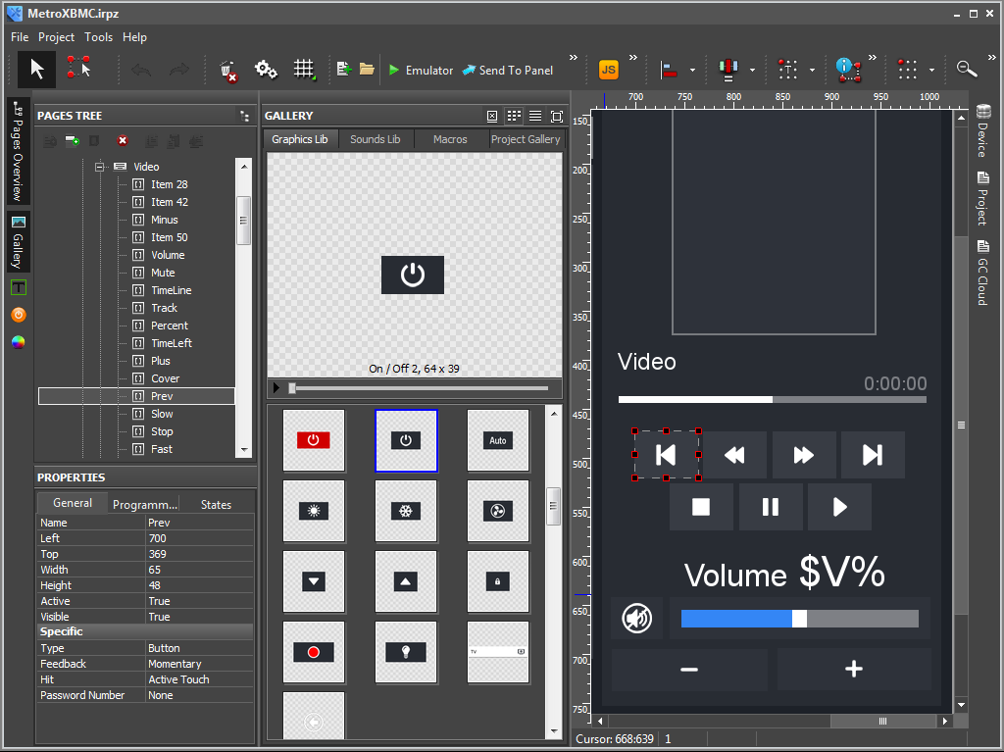Open the Project menu
The height and width of the screenshot is (752, 1004).
56,37
